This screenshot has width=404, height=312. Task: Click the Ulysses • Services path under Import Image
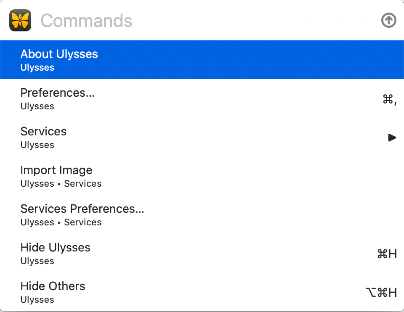tap(61, 184)
